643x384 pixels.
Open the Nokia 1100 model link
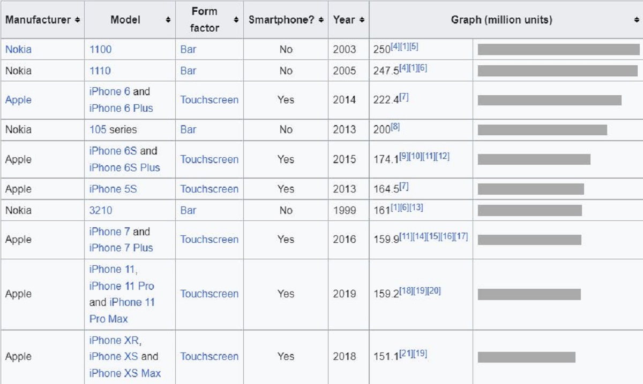pyautogui.click(x=100, y=49)
